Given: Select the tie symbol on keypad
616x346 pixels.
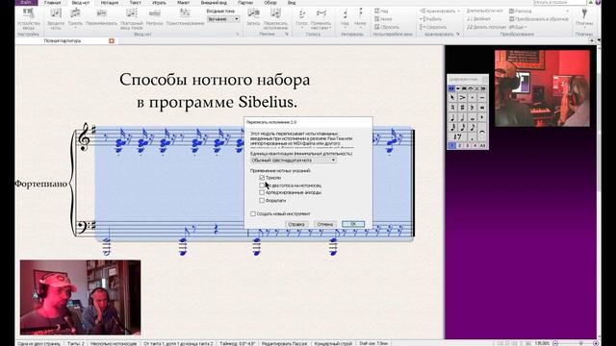Looking at the screenshot, I should coord(482,134).
